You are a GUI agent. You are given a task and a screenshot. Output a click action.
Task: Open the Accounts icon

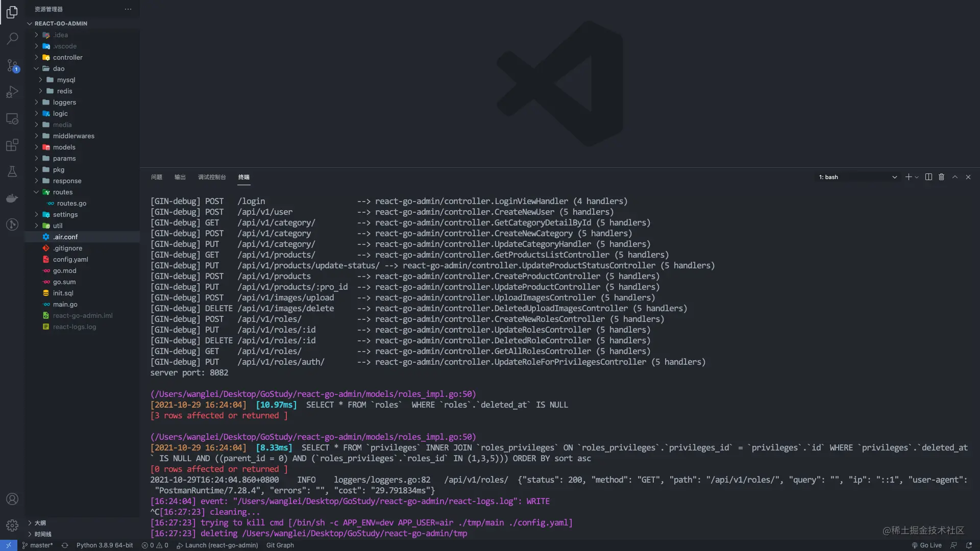tap(12, 499)
